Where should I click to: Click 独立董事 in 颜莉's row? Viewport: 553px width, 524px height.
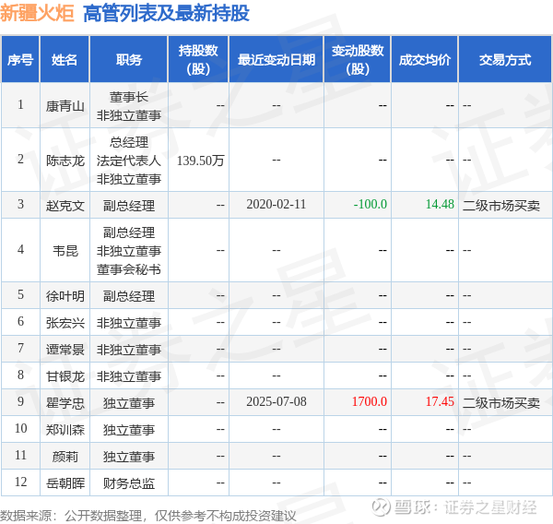click(x=129, y=457)
